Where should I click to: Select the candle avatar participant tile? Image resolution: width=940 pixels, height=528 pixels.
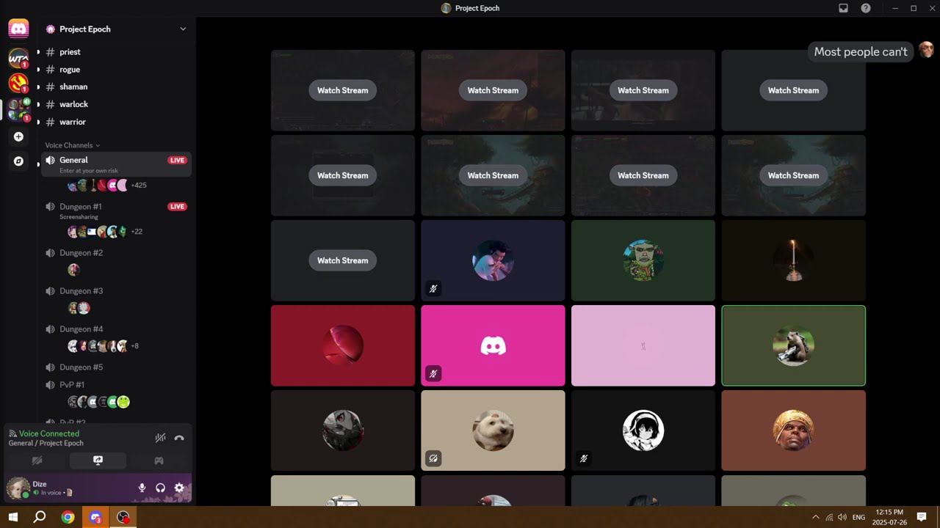point(793,260)
